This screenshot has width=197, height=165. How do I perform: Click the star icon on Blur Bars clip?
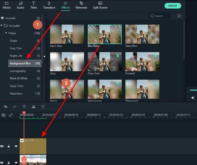point(22,141)
